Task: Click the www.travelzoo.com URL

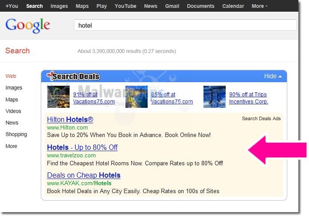Action: (x=71, y=155)
